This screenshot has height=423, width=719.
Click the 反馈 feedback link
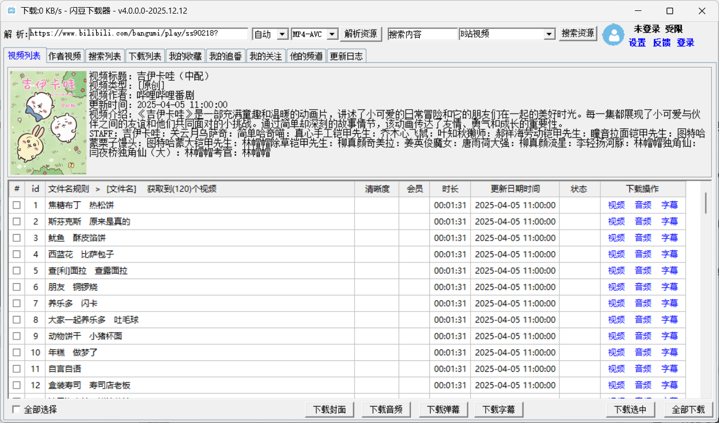[662, 43]
